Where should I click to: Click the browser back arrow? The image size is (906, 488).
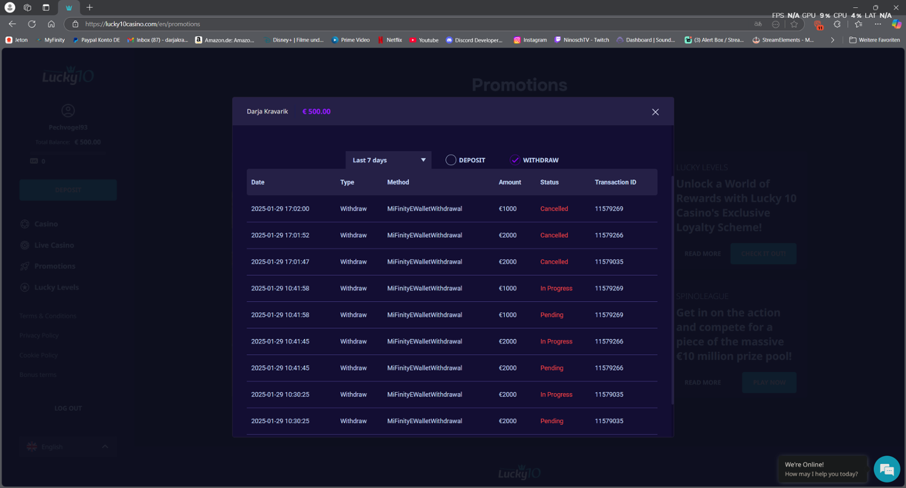pyautogui.click(x=12, y=24)
